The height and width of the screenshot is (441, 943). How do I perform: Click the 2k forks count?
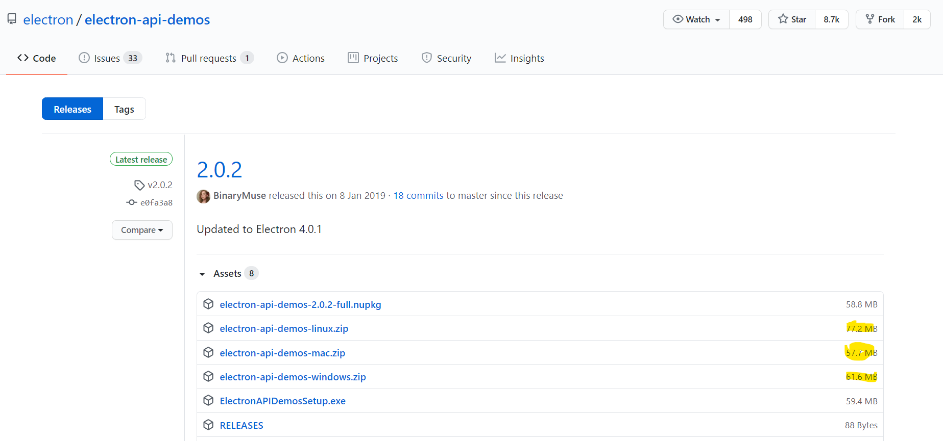coord(917,19)
